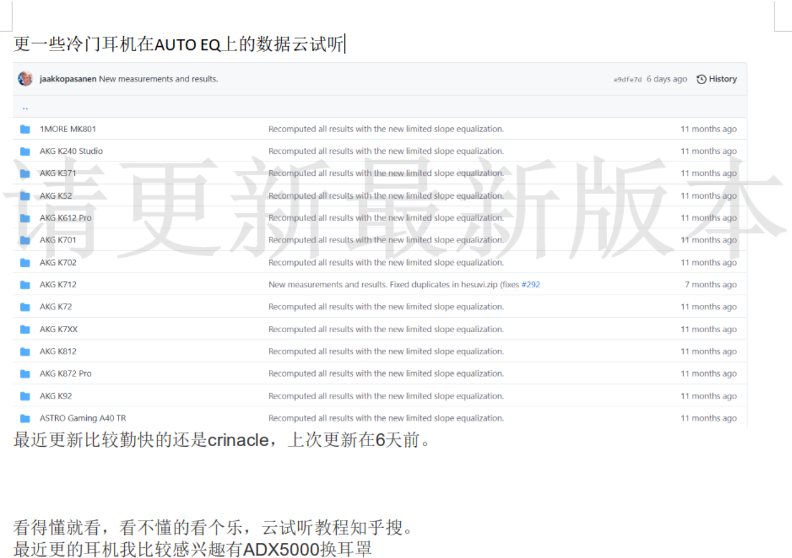This screenshot has height=558, width=792.
Task: Click '11 months ago' in the AKG K92 row
Action: click(708, 396)
